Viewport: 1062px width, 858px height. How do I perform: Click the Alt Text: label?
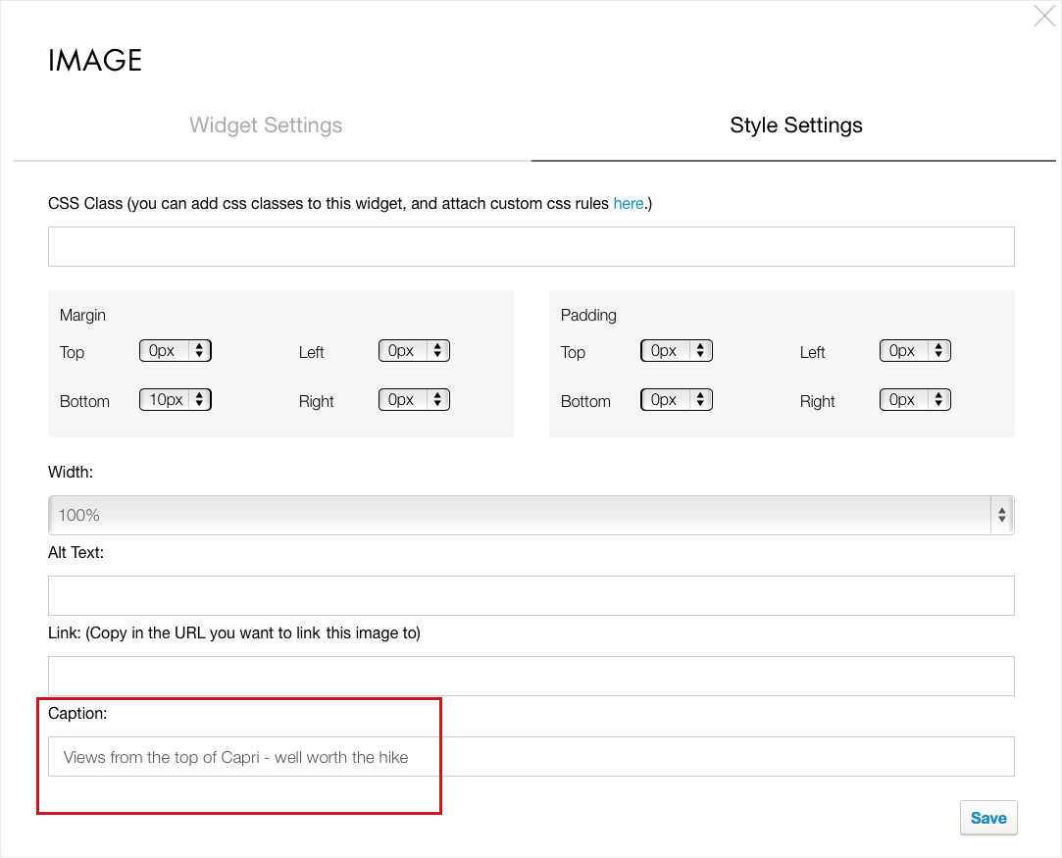(x=76, y=553)
